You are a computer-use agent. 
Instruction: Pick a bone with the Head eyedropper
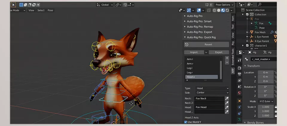[227, 107]
